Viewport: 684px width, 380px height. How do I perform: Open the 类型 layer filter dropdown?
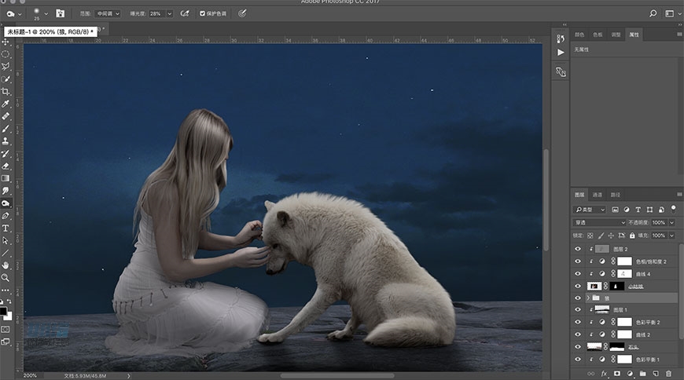590,210
